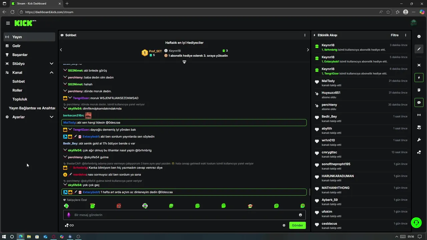Pick the red angry emote
This screenshot has height=240, width=427.
pyautogui.click(x=119, y=206)
